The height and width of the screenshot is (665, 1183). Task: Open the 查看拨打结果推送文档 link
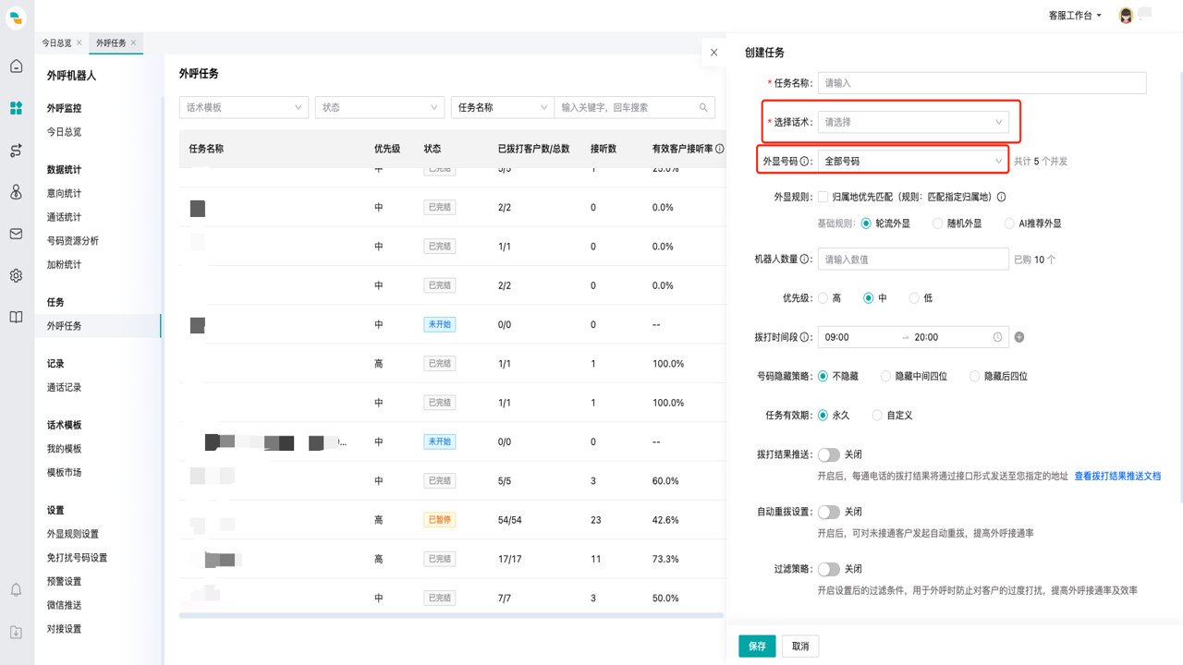pyautogui.click(x=1117, y=477)
